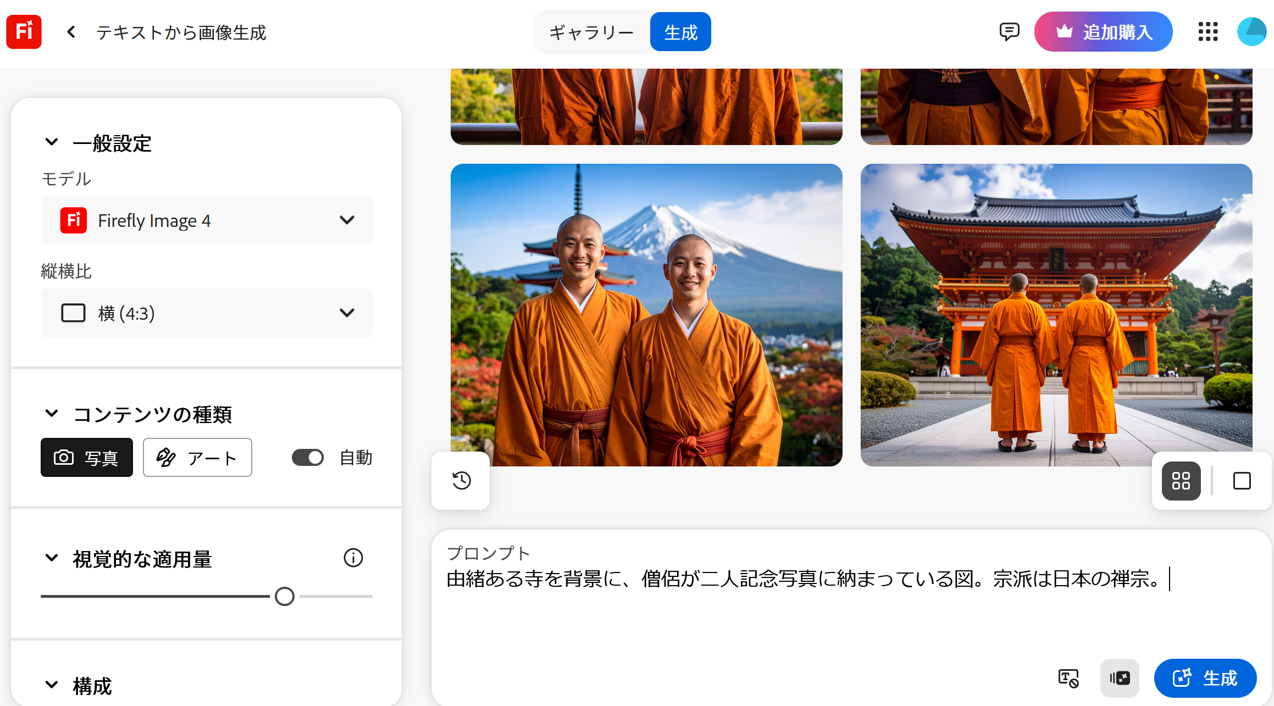Screen dimensions: 1274x706
Task: Click the 縦横比 label
Action: click(66, 271)
